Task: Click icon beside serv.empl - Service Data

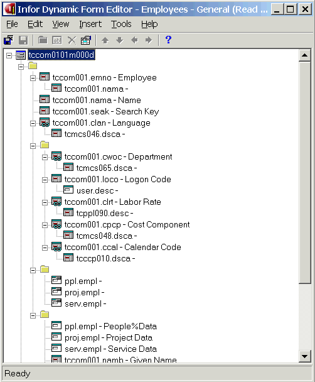Action: (56, 348)
